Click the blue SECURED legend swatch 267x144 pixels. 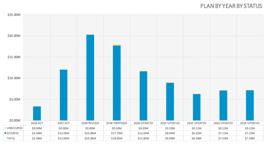pyautogui.click(x=5, y=133)
